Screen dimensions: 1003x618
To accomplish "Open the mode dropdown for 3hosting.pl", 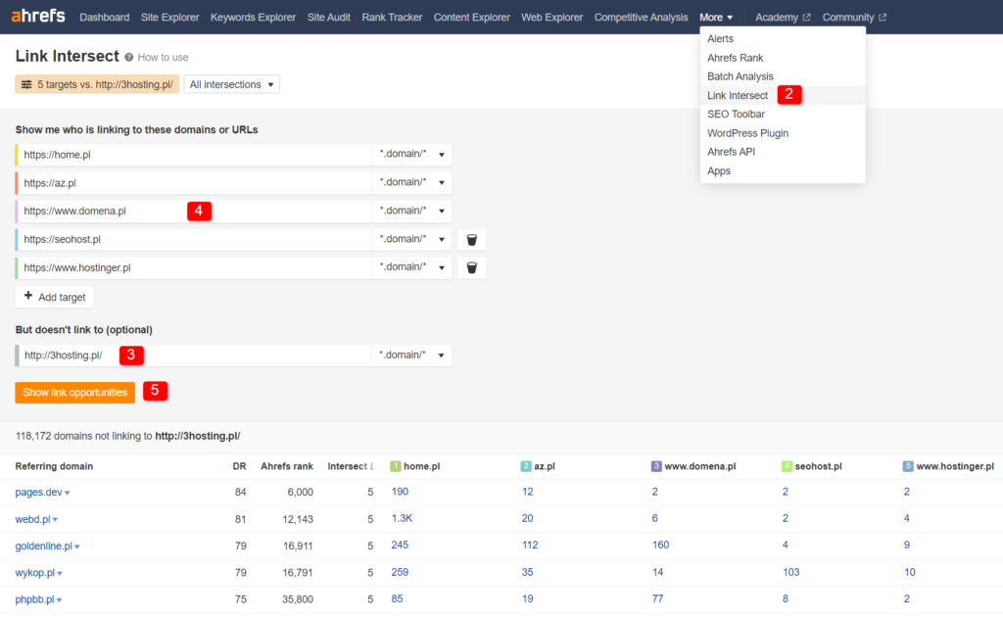I will click(x=412, y=355).
